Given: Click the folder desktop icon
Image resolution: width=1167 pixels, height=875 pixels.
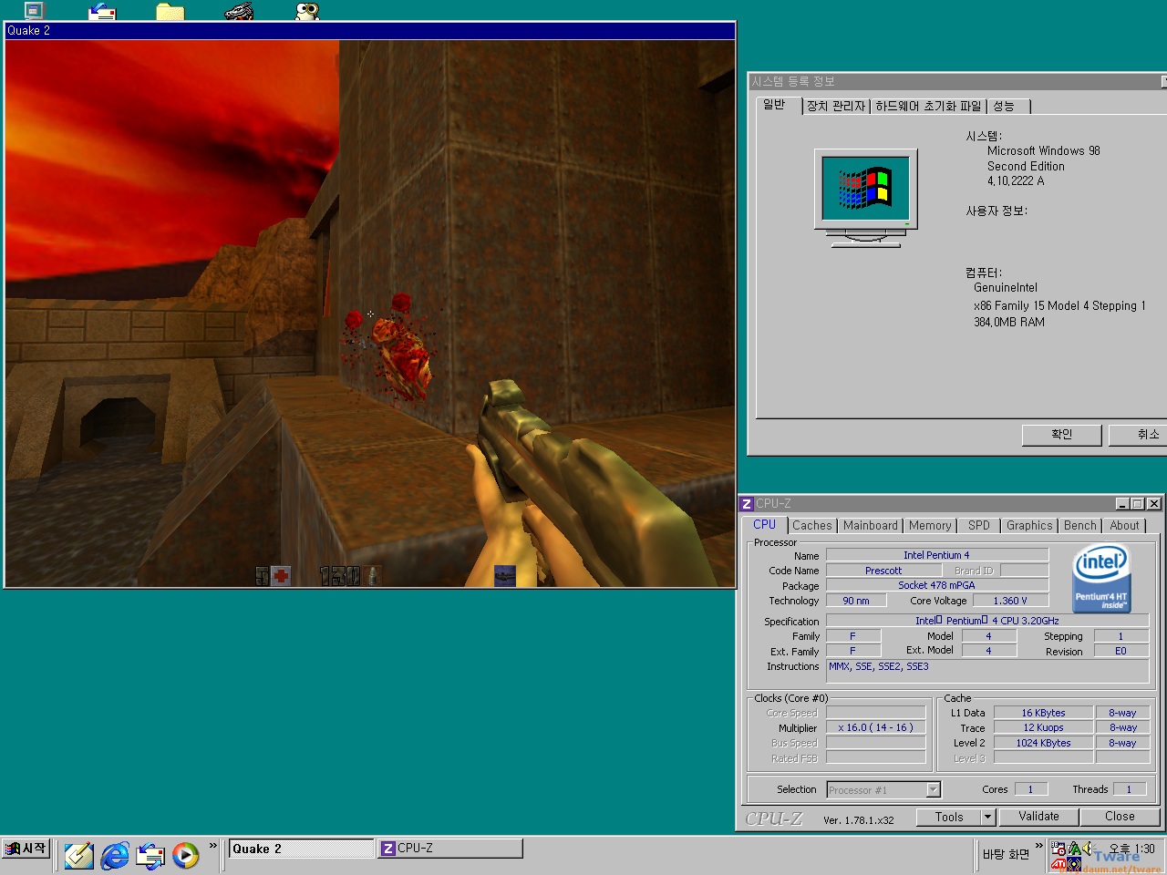Looking at the screenshot, I should 170,11.
